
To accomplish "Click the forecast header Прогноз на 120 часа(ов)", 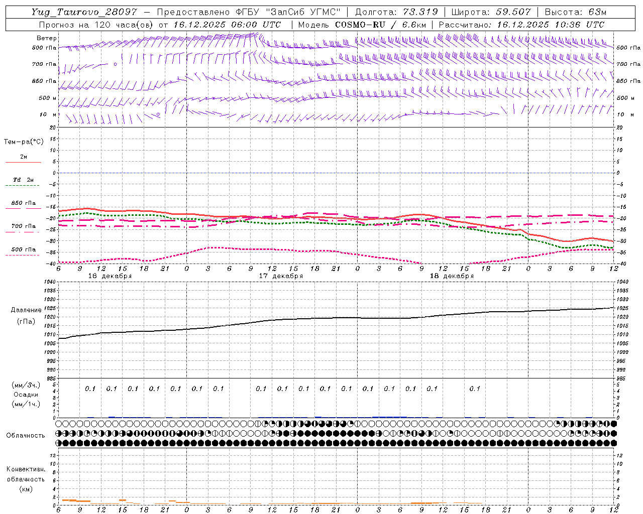I will 97,25.
